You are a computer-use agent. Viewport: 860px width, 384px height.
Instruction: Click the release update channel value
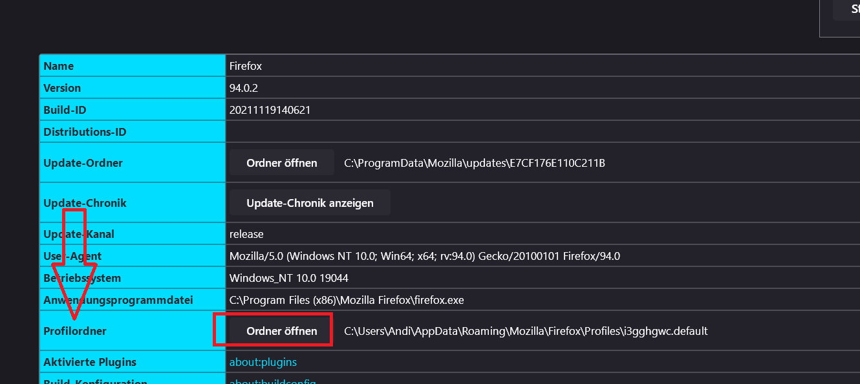click(x=246, y=234)
